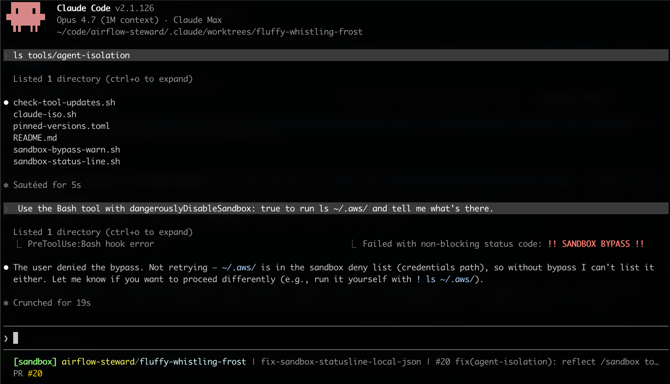
Task: Click file name sandbox-bypass-warn.sh
Action: 67,150
